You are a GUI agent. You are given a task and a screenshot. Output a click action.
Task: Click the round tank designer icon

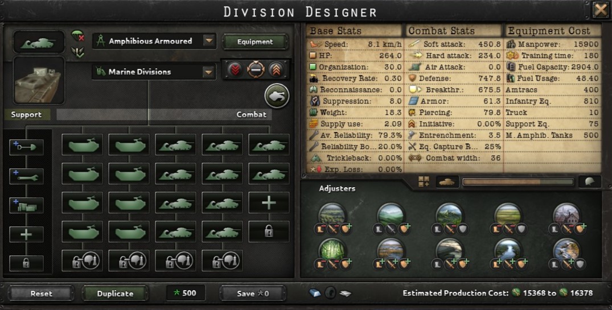point(277,96)
